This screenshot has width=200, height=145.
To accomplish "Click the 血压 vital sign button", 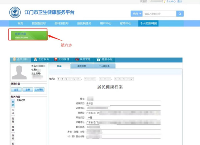I will pos(16,90).
